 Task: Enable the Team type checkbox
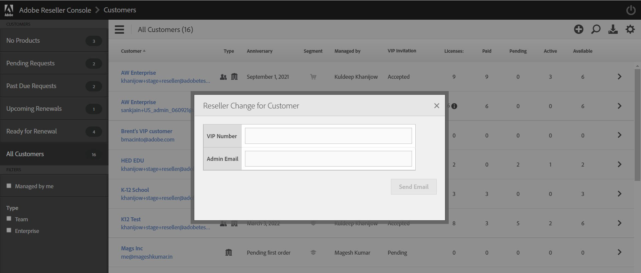(9, 219)
